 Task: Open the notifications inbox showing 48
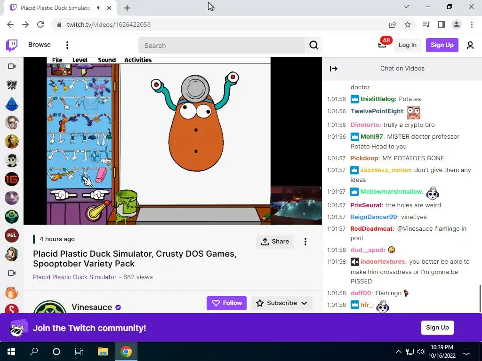(x=382, y=45)
